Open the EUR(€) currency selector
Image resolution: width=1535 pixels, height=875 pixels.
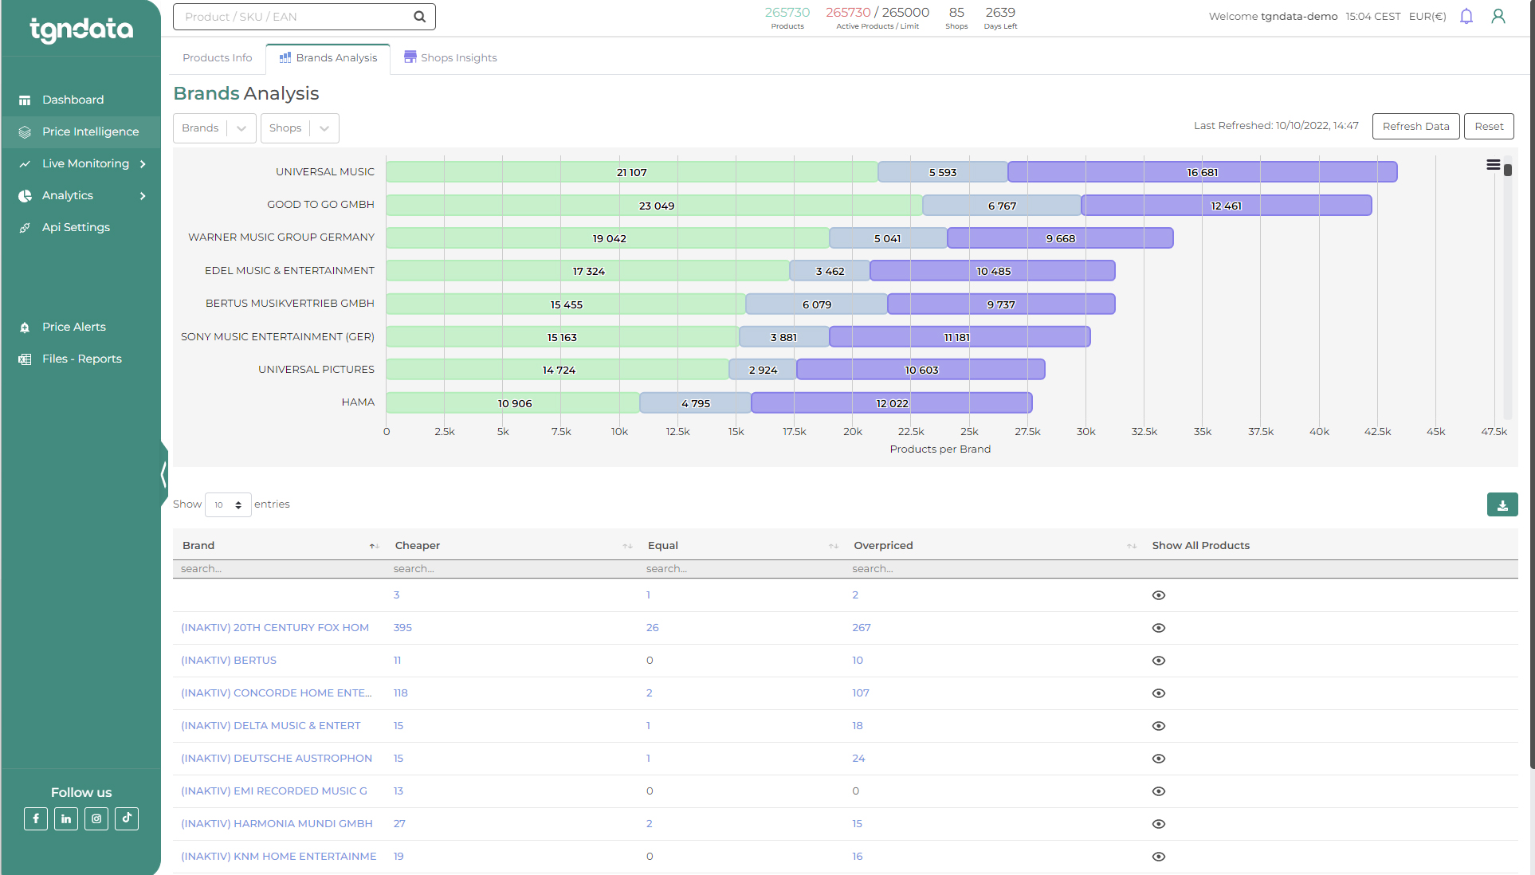pos(1427,17)
